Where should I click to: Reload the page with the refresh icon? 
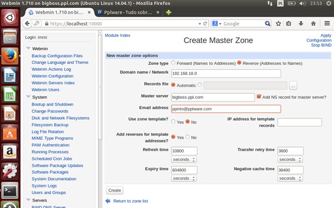[x=205, y=23]
